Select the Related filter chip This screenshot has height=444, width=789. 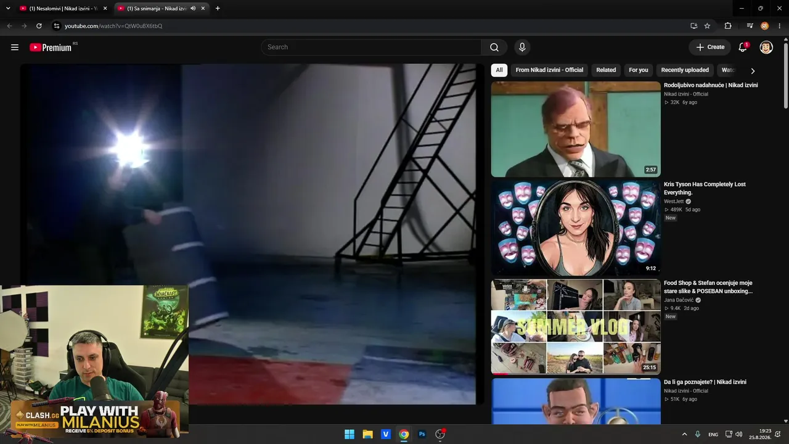[x=606, y=70]
